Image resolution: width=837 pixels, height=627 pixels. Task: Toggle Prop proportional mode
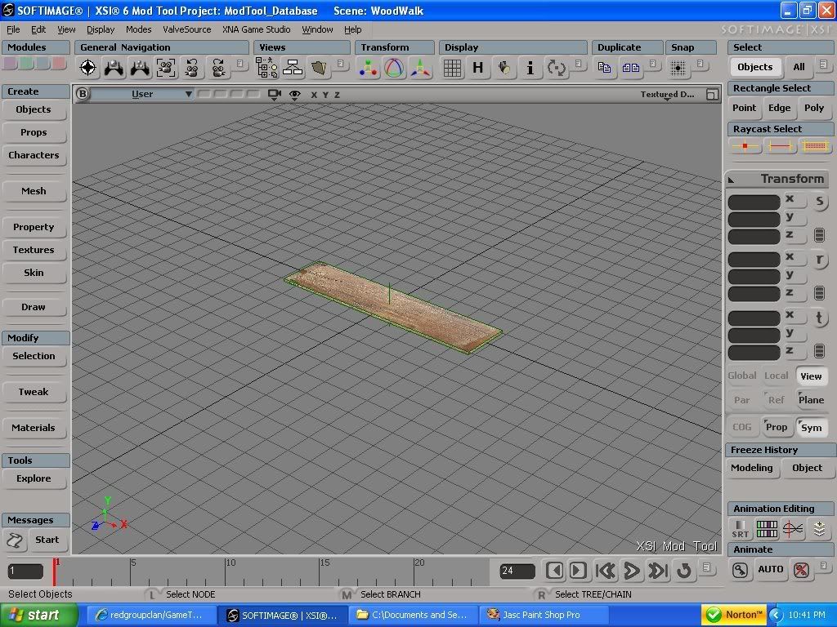coord(777,427)
